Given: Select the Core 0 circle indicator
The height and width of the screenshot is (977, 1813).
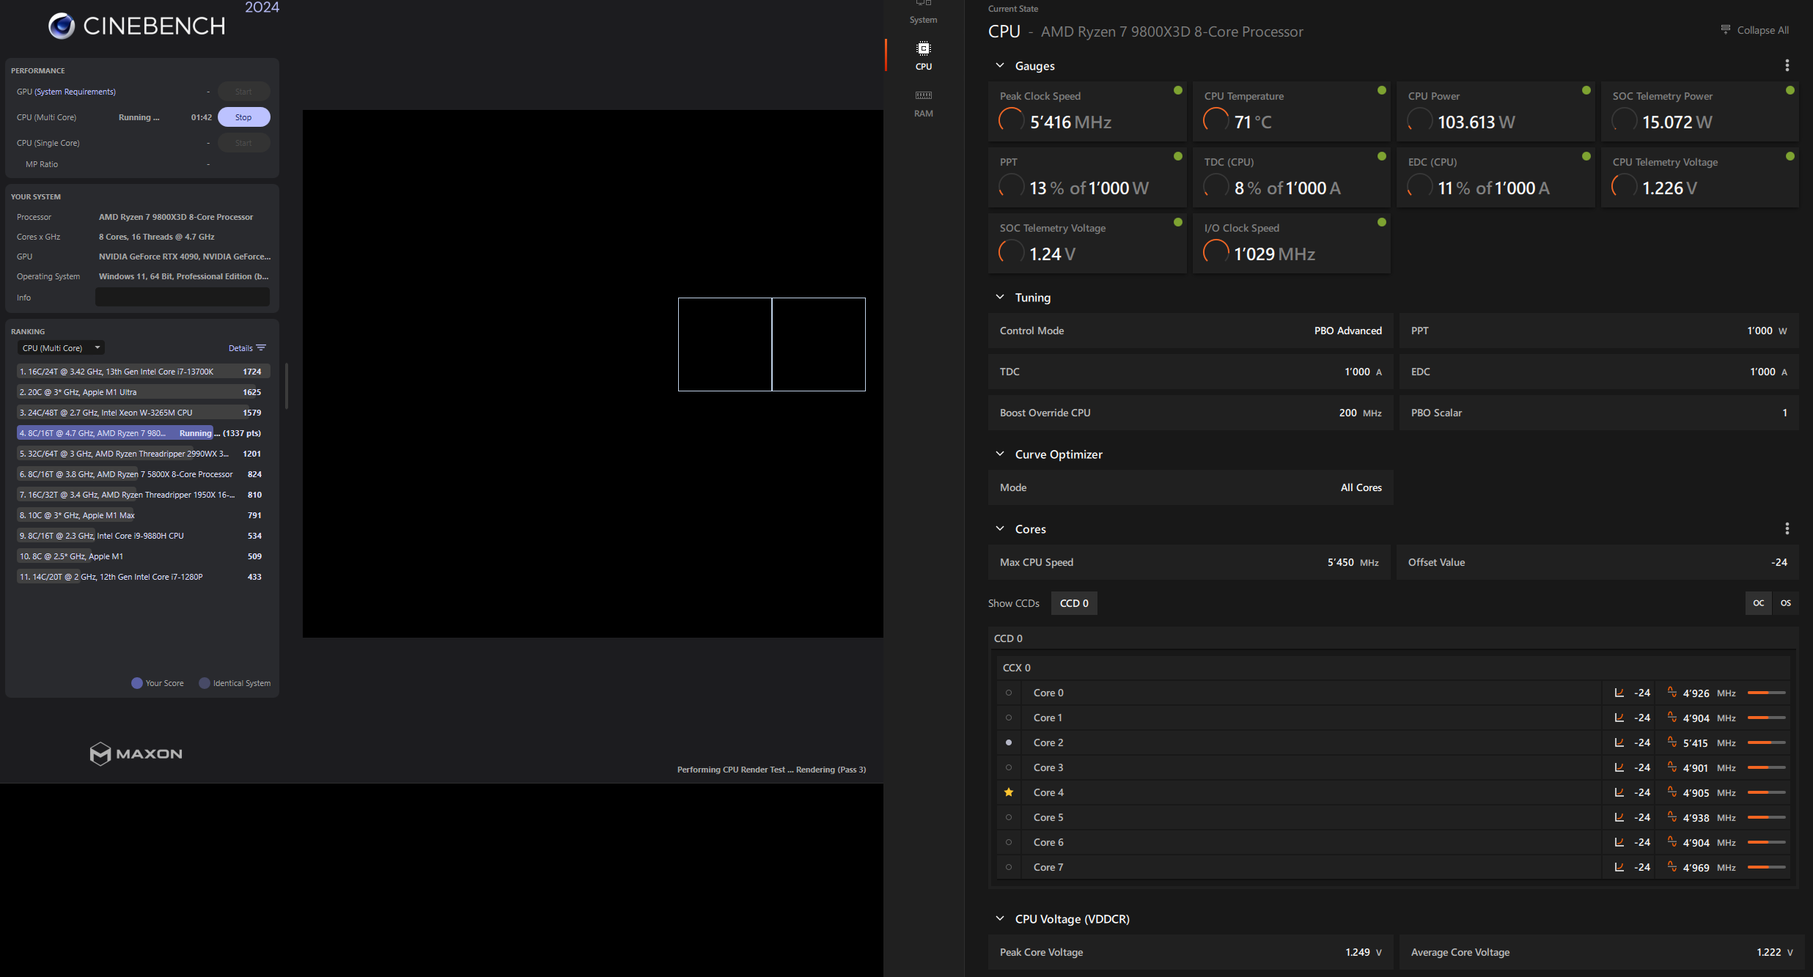Looking at the screenshot, I should point(1009,693).
